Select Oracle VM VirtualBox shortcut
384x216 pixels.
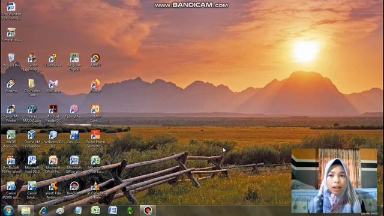32,139
